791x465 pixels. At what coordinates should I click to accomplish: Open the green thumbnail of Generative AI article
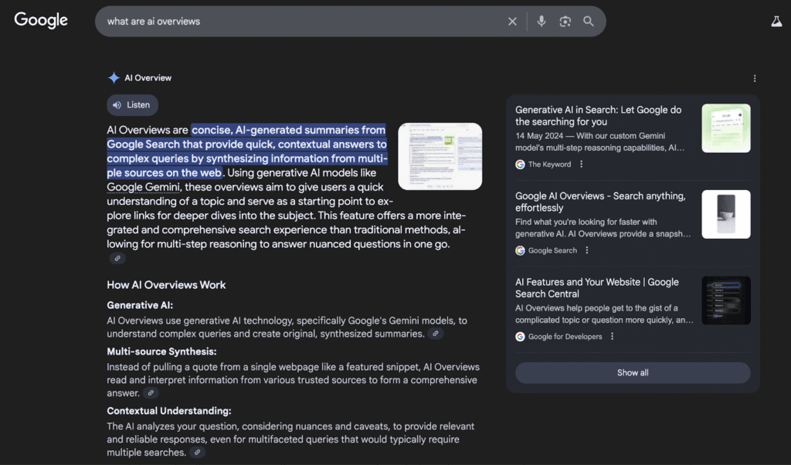(726, 128)
